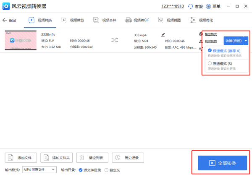Click the shuffle conversion arrows icon
The height and width of the screenshot is (177, 252).
pyautogui.click(x=115, y=40)
